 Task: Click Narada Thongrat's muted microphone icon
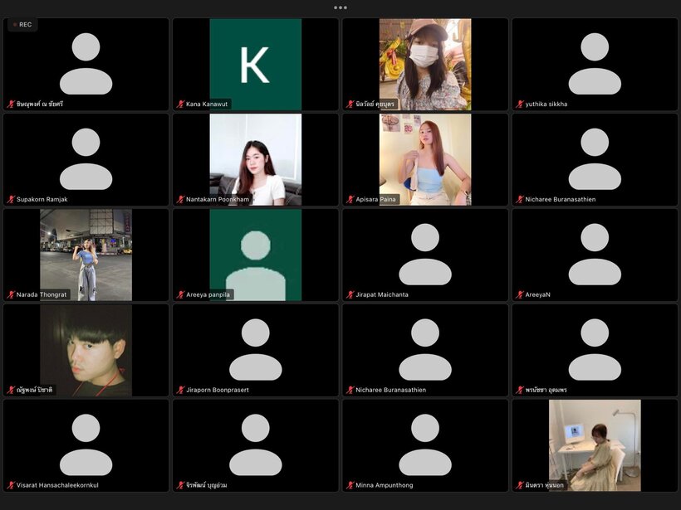coord(11,295)
